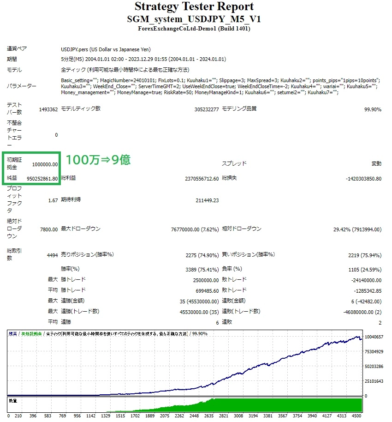Click the 有効証拠金 green legend entry
392x422 pixels.
click(31, 334)
